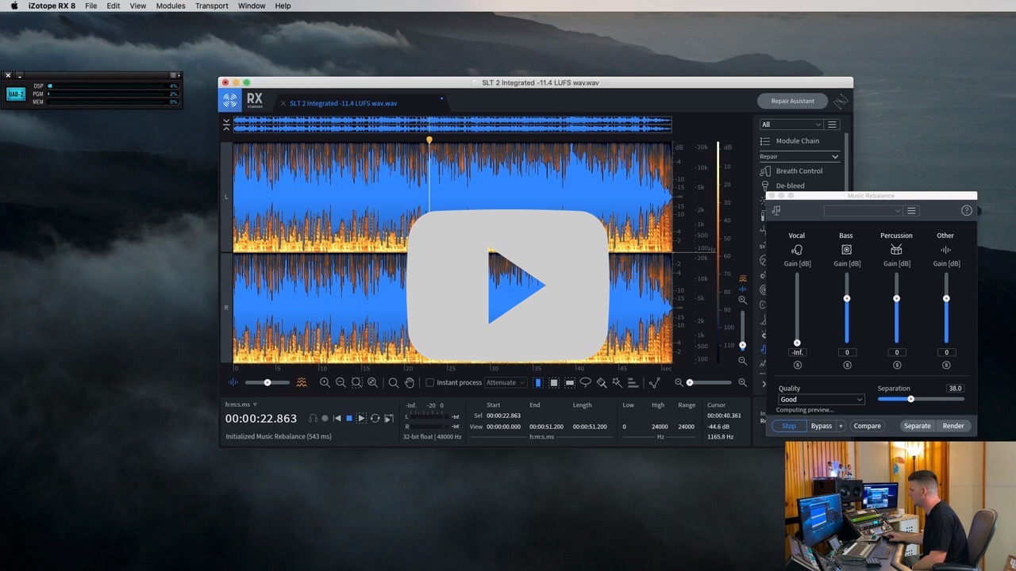Select the zoom out magnifier in the toolbar
Screen dimensions: 1016x571
click(341, 382)
